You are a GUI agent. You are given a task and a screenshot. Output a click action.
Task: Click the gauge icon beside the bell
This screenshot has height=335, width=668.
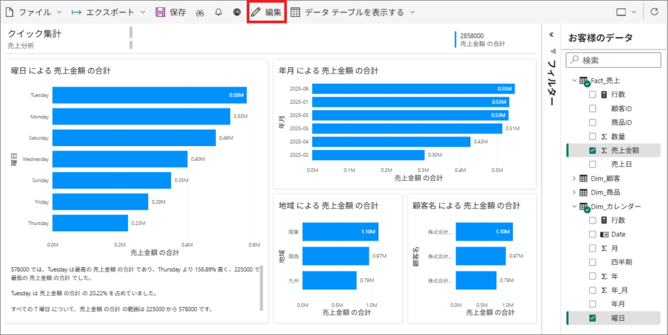[x=237, y=12]
